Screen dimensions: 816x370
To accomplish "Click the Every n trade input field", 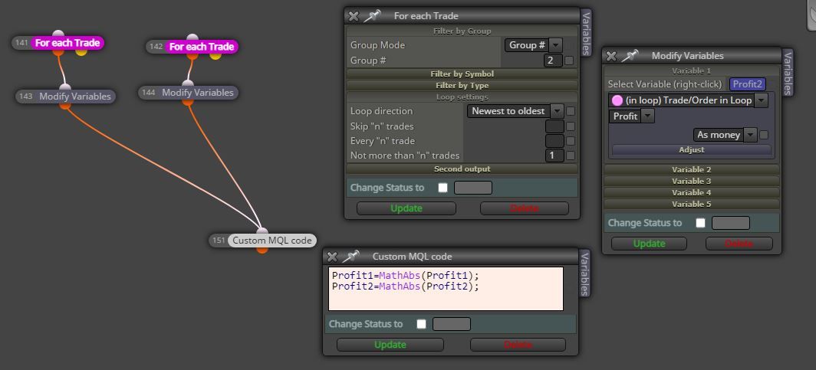I will click(554, 141).
